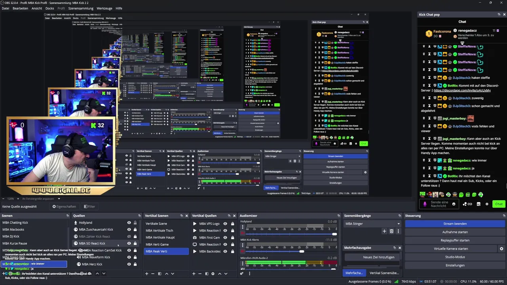Toggle lock on MBA Zuschauerzahl Kick source
507x285 pixels.
(x=135, y=230)
